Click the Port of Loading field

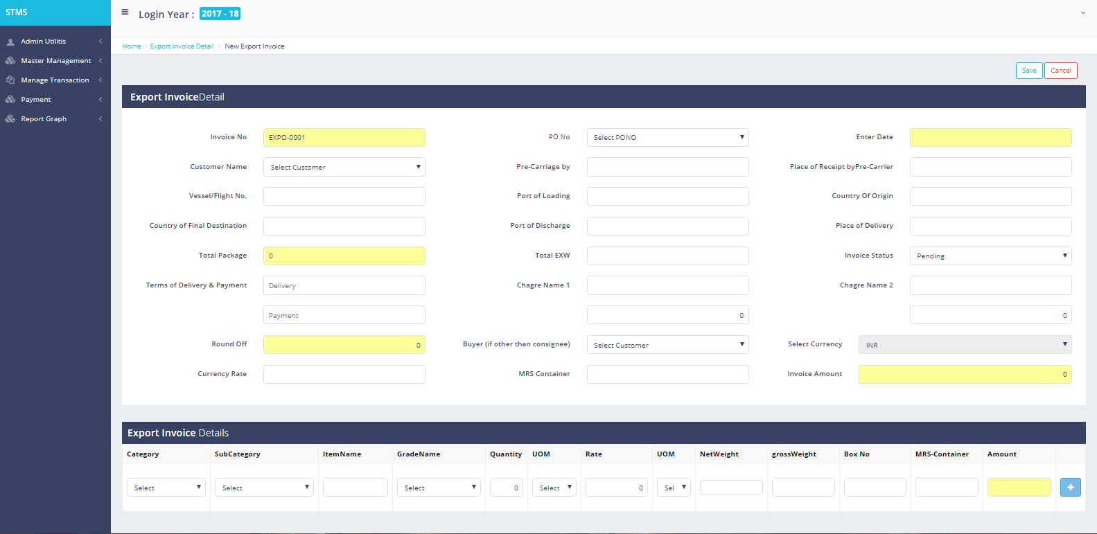(x=667, y=196)
